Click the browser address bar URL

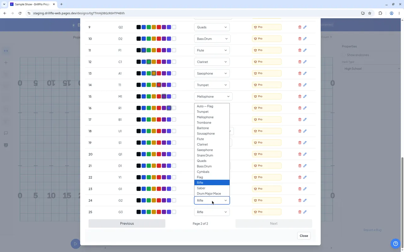click(x=79, y=13)
